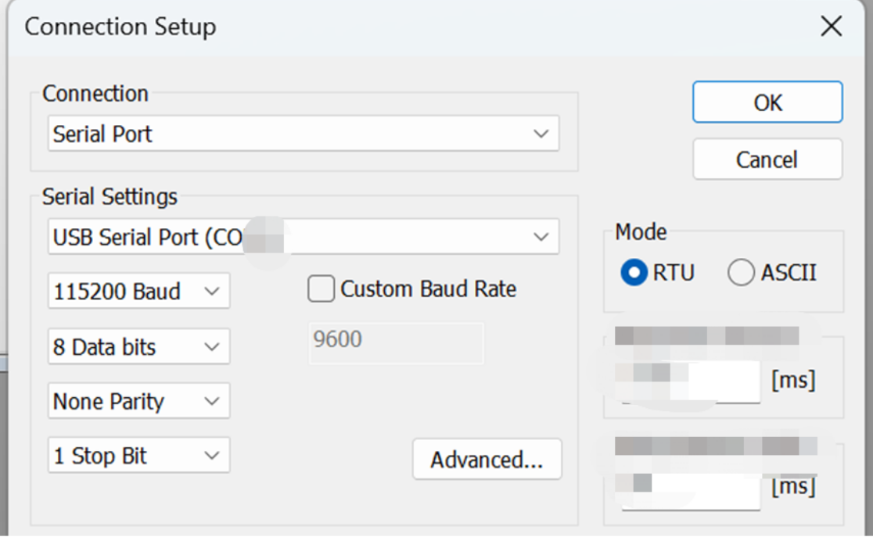Dismiss dialog with the Cancel button
The image size is (873, 537).
767,159
